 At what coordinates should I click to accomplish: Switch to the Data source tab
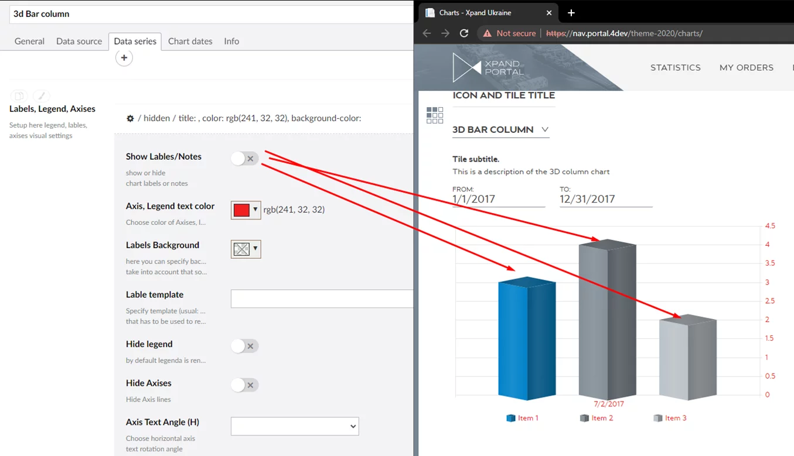pos(79,41)
